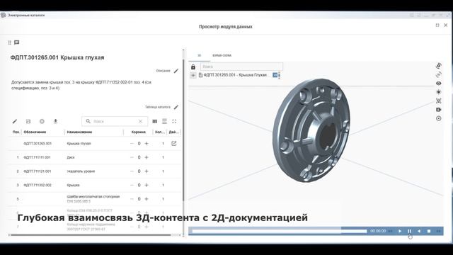The height and width of the screenshot is (255, 453).
Task: Click the pencil edit icon in table toolbar
Action: pos(15,121)
